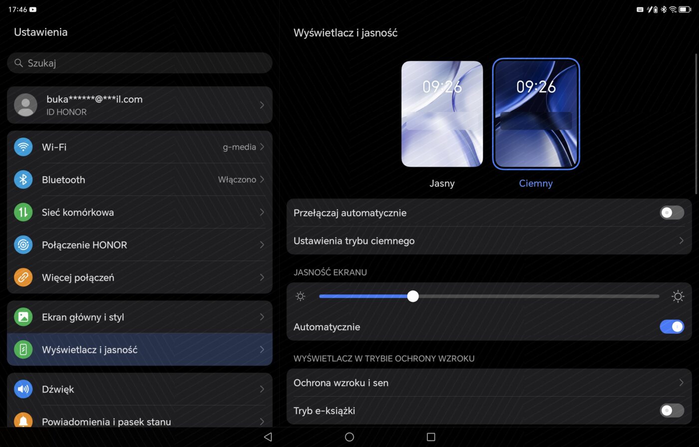The height and width of the screenshot is (447, 699).
Task: Tap the Wi-Fi status bar icon
Action: click(x=673, y=9)
